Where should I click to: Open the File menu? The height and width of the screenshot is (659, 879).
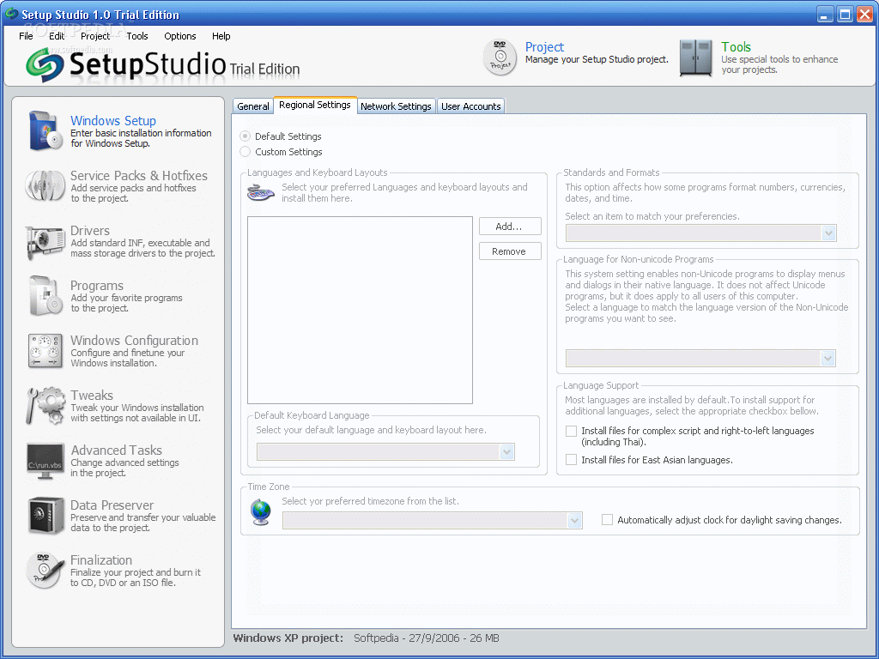(x=26, y=36)
